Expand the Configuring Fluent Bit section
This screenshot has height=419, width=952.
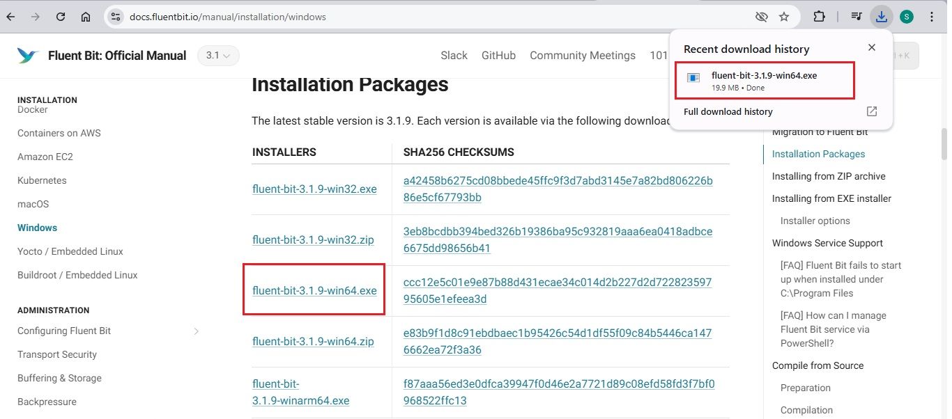(x=196, y=331)
